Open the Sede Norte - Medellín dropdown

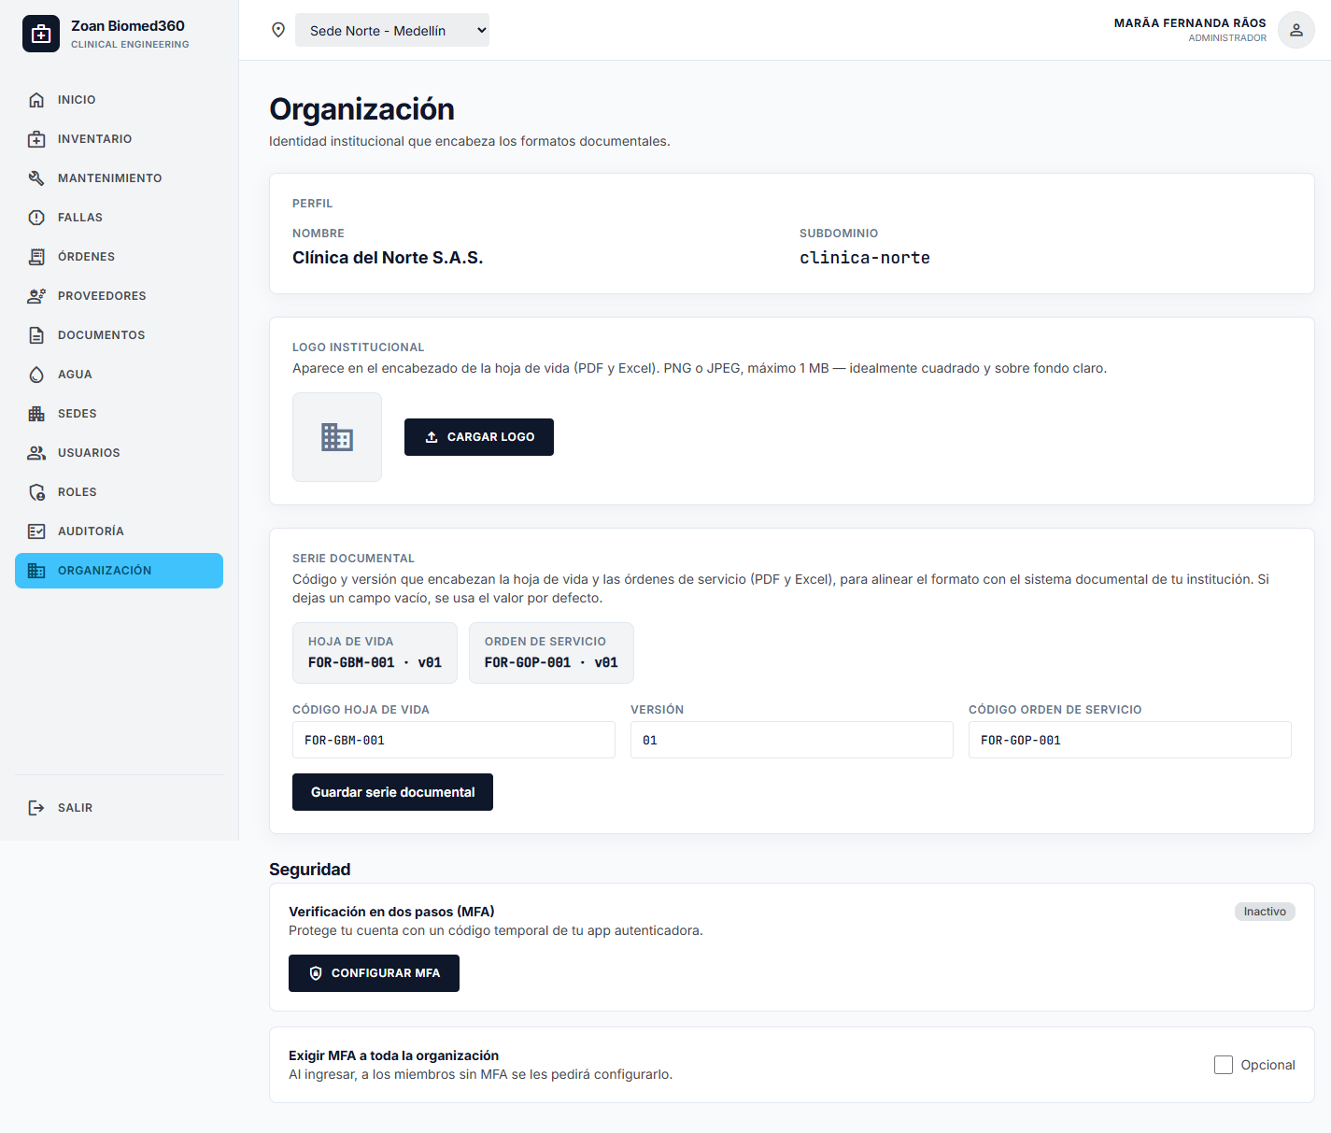[392, 30]
